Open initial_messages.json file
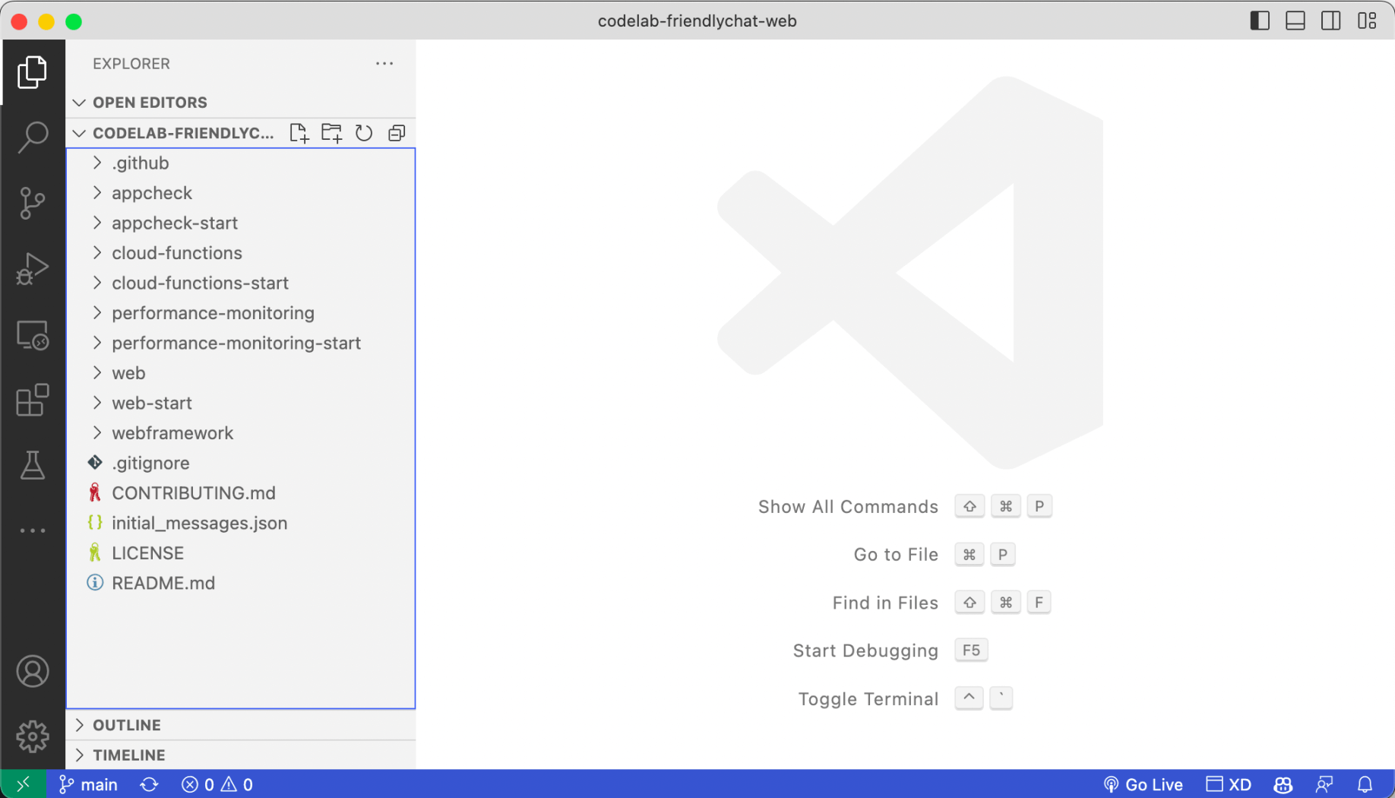The height and width of the screenshot is (798, 1395). tap(241, 524)
